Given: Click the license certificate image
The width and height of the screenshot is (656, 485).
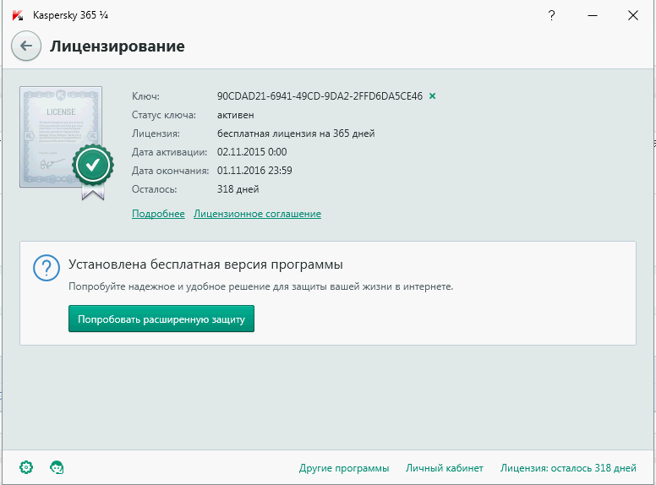Looking at the screenshot, I should pyautogui.click(x=59, y=135).
